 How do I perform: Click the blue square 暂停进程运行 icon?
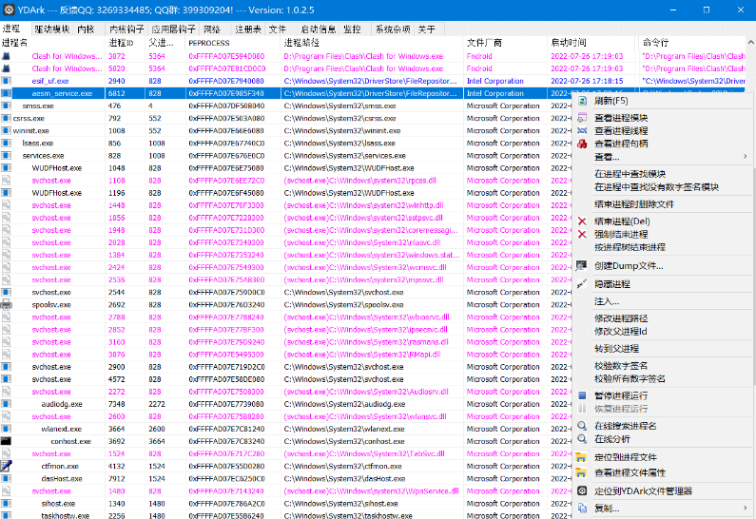click(582, 395)
